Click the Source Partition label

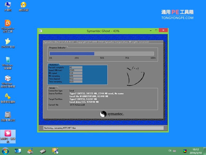coord(56,94)
